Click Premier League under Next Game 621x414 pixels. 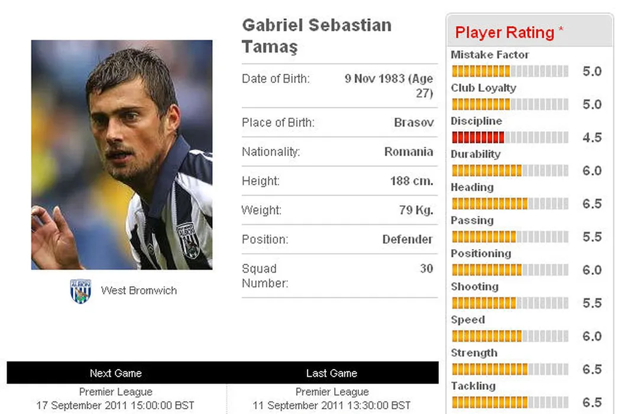pyautogui.click(x=116, y=392)
